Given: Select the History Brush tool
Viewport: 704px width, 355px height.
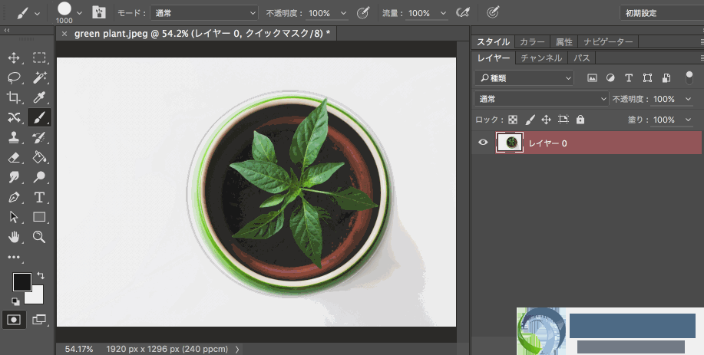Looking at the screenshot, I should (x=39, y=137).
